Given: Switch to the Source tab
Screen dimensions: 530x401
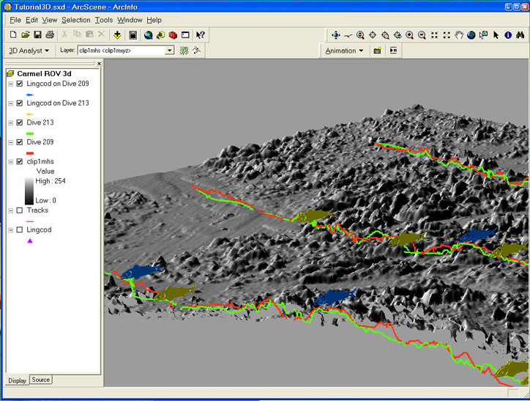Looking at the screenshot, I should pyautogui.click(x=41, y=380).
